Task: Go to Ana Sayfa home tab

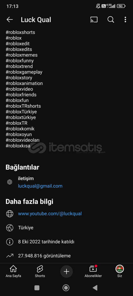Action: pyautogui.click(x=13, y=271)
